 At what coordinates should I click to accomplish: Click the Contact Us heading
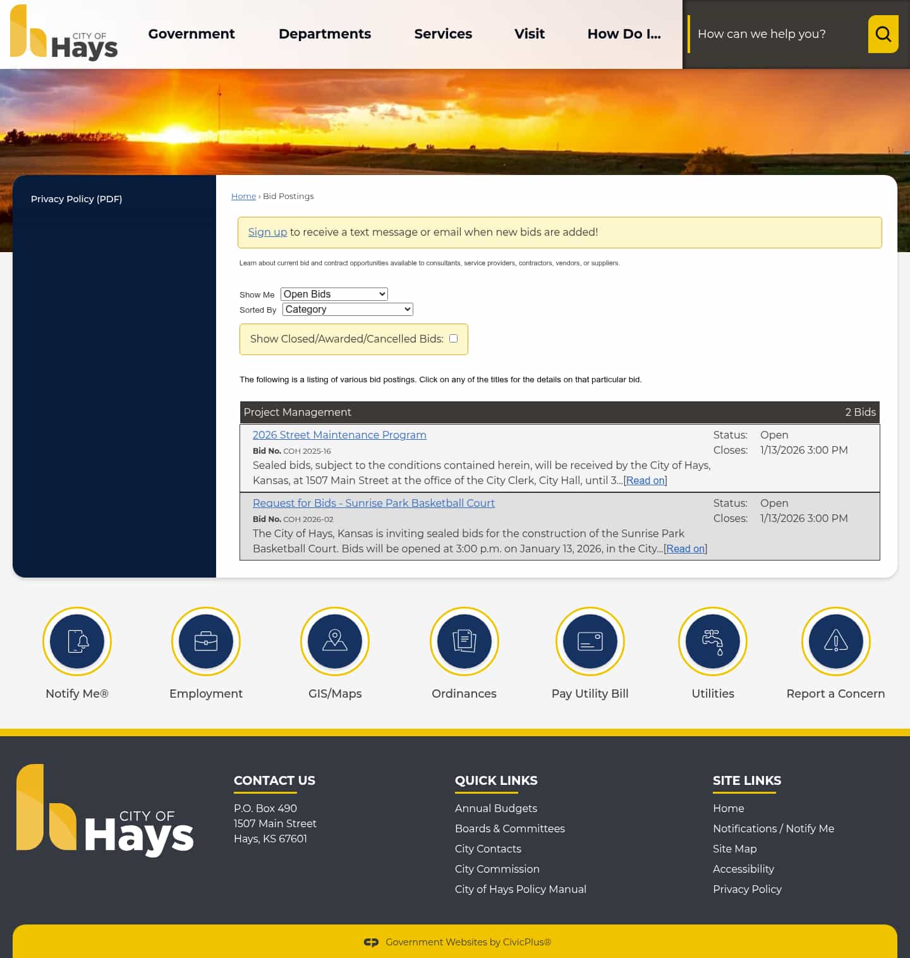coord(274,780)
